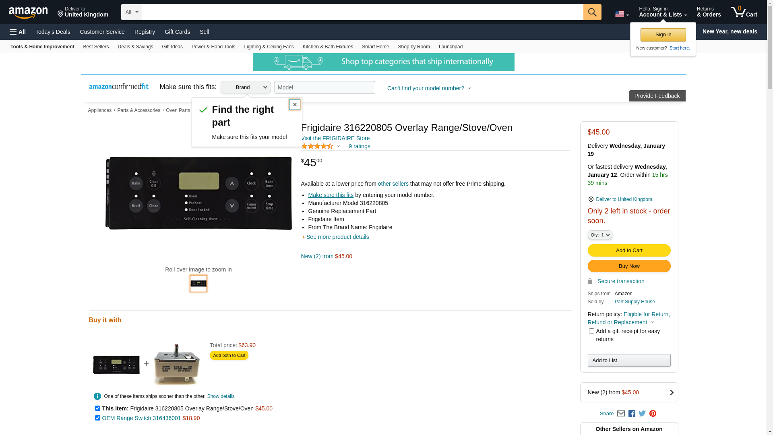The height and width of the screenshot is (435, 773).
Task: Click the Model input field
Action: click(324, 87)
